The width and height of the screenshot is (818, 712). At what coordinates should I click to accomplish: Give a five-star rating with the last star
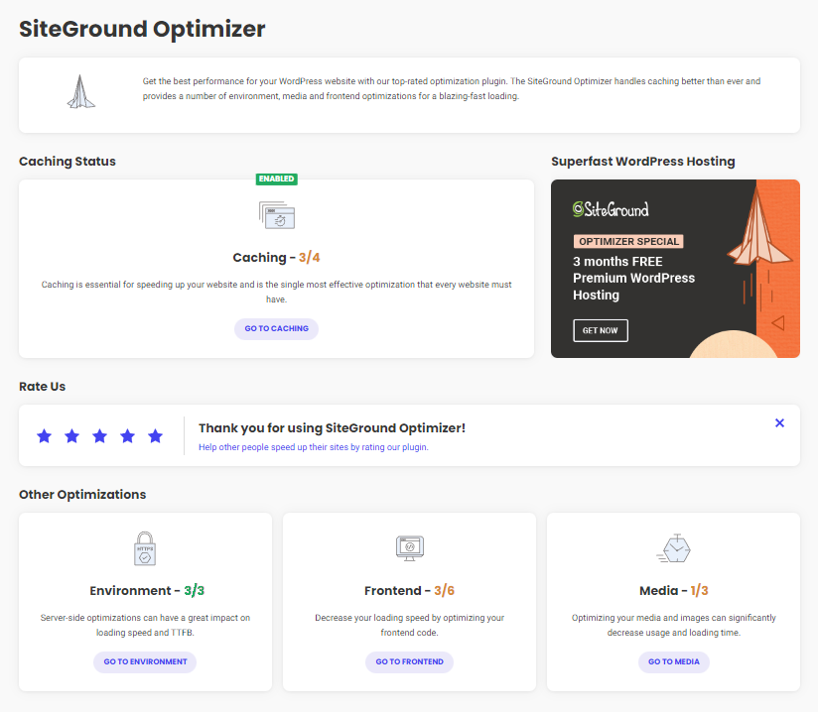pos(155,434)
